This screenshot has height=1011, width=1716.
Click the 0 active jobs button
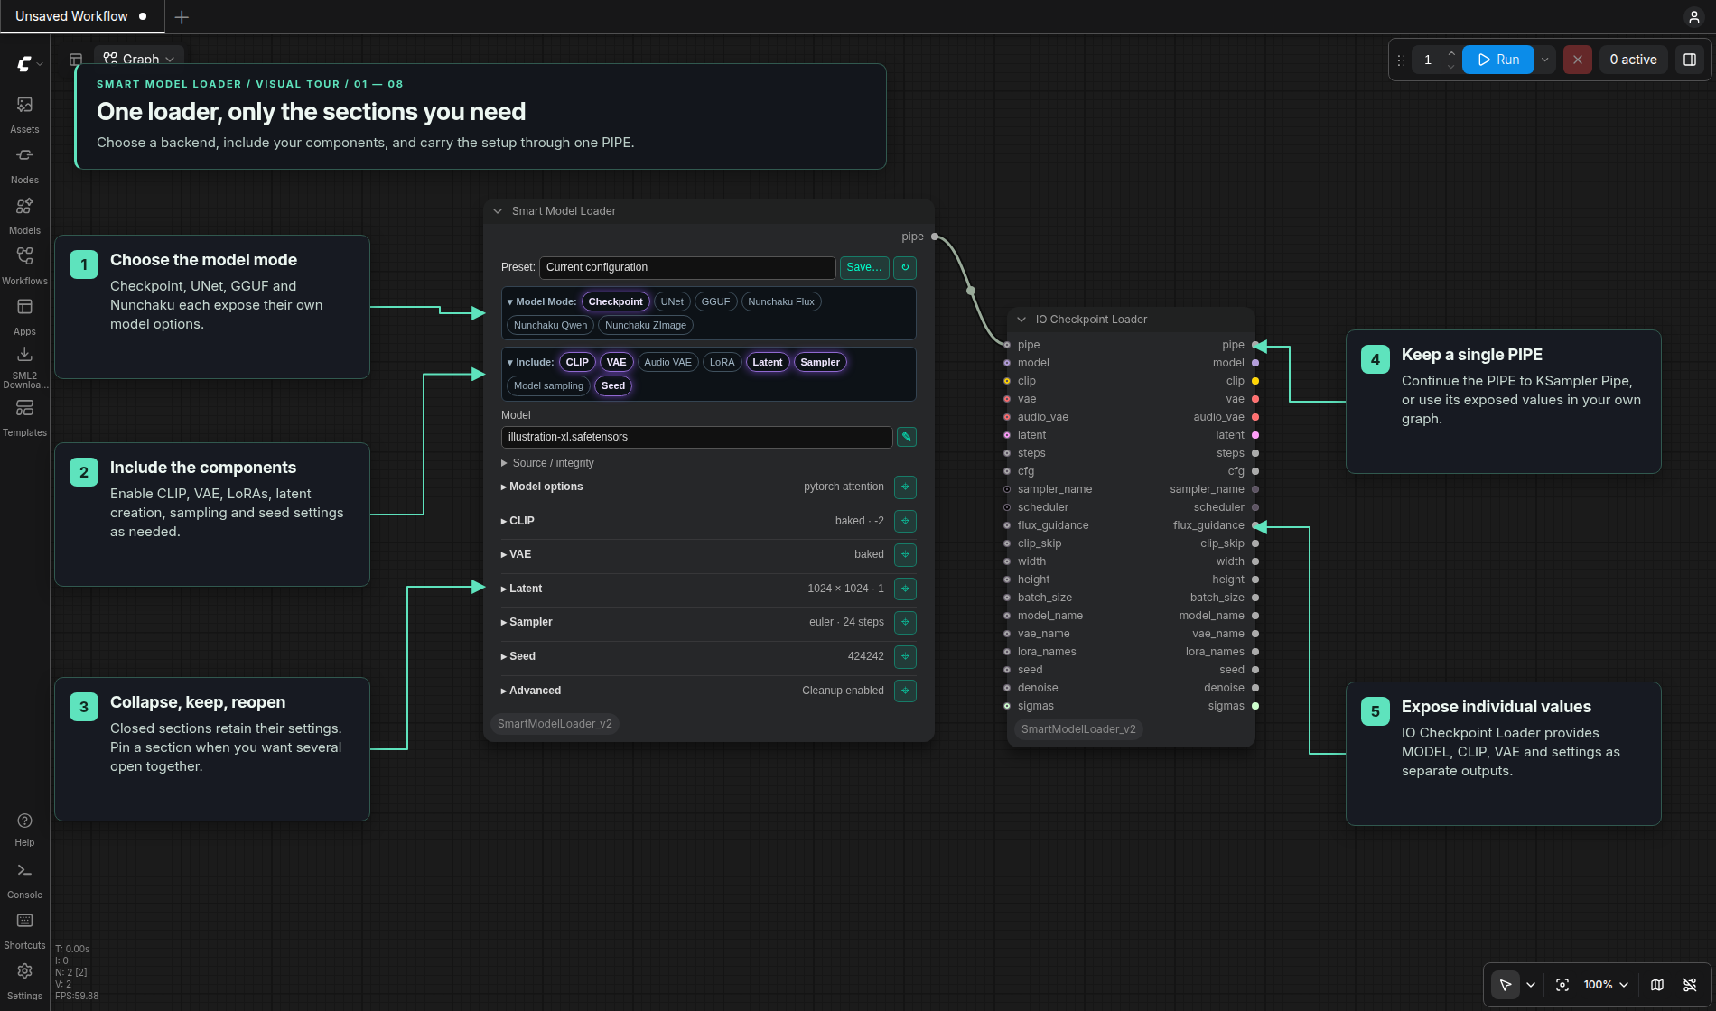click(1633, 60)
